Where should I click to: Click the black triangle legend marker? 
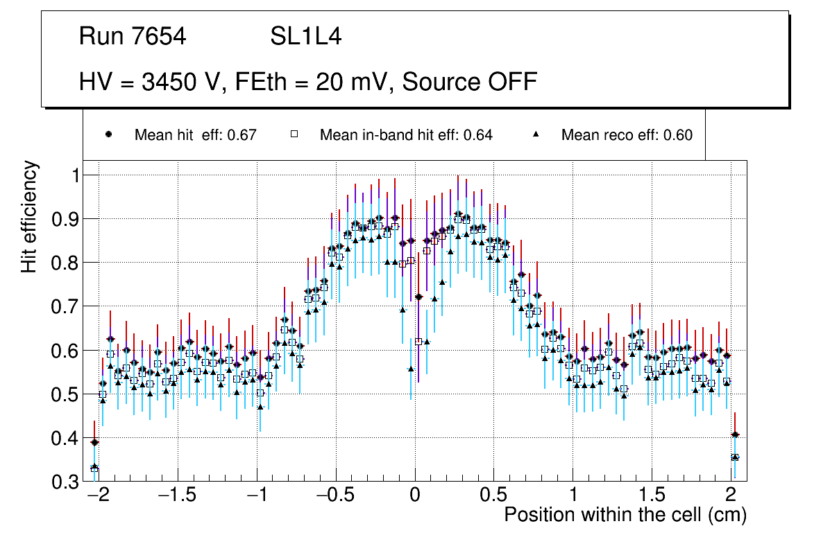click(536, 135)
